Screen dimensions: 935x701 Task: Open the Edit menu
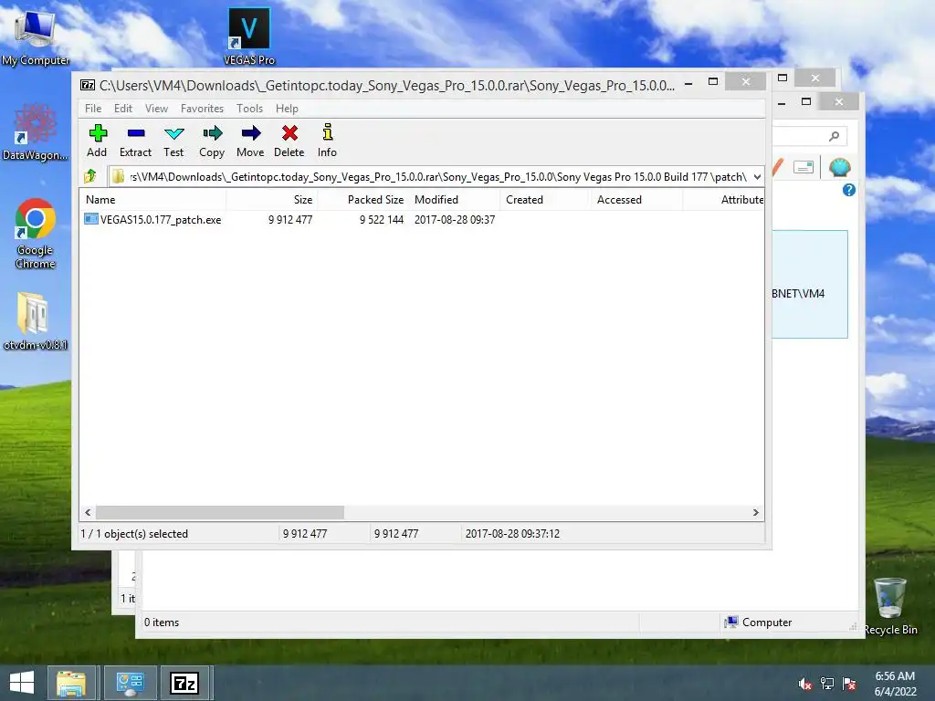[123, 109]
